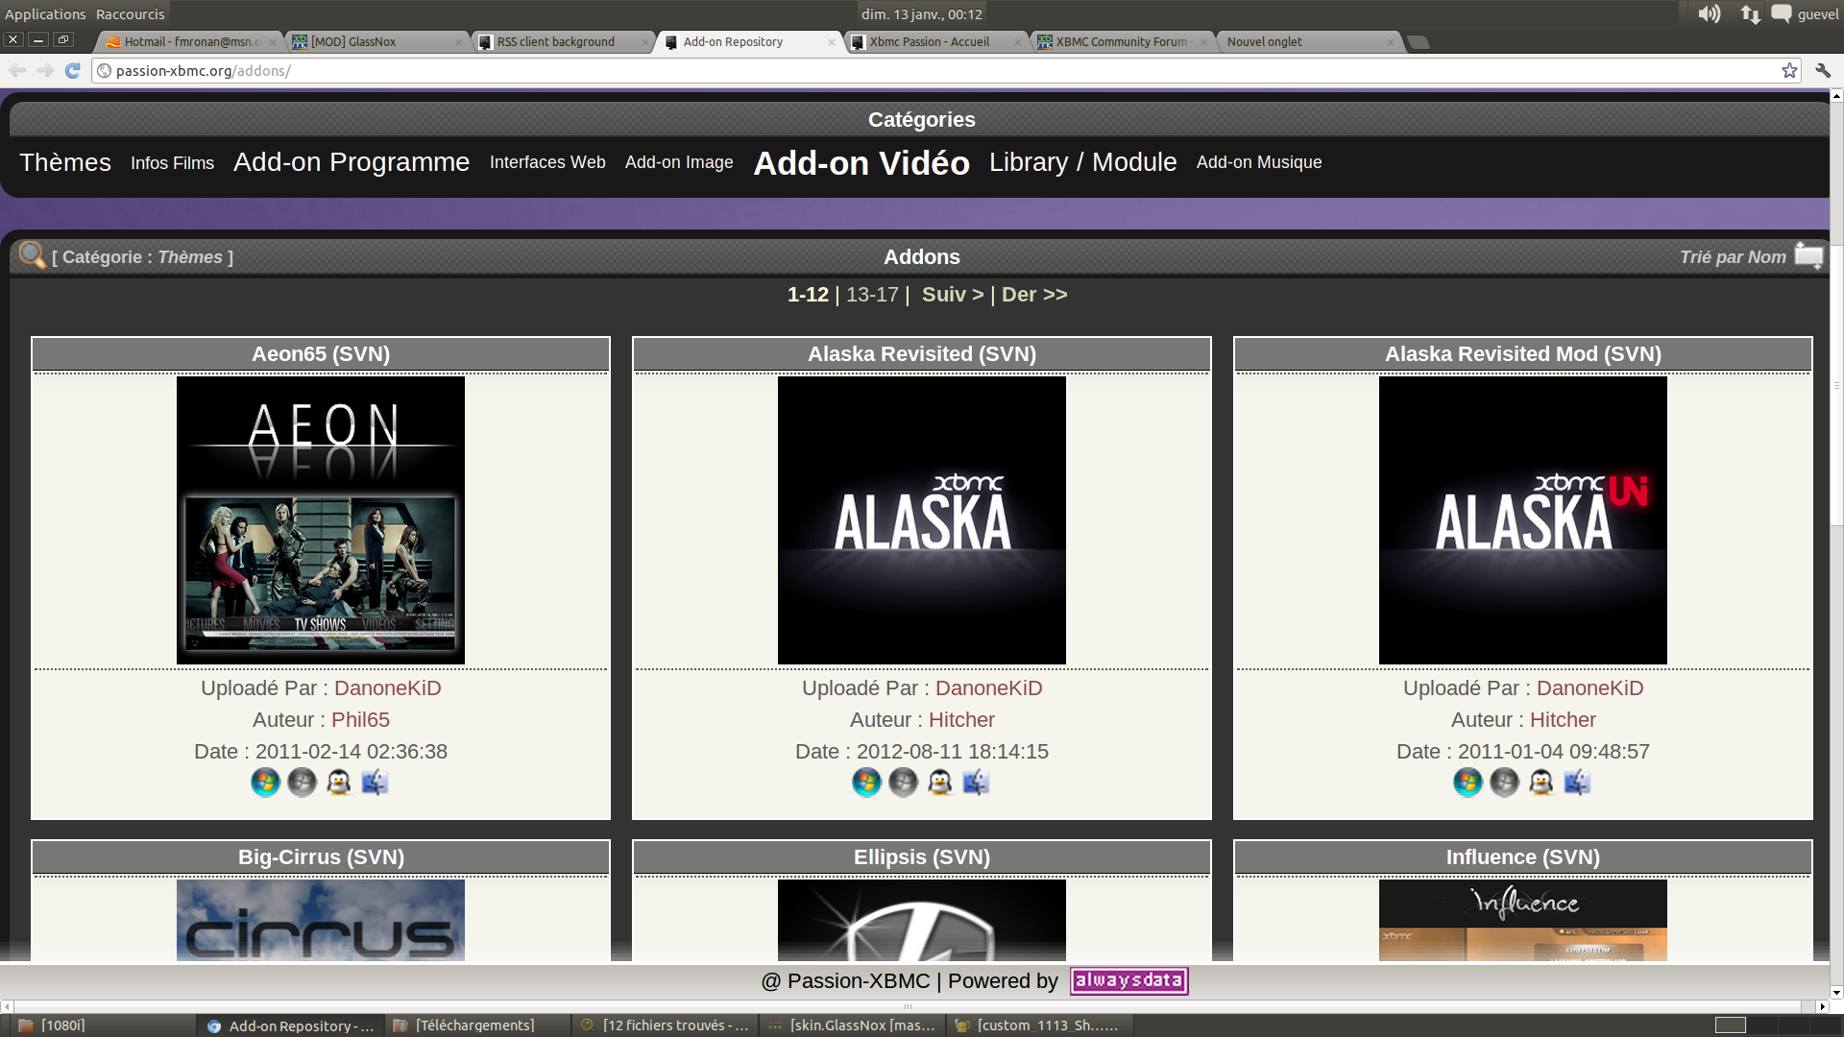Bookmark this page with the star icon

pos(1789,70)
